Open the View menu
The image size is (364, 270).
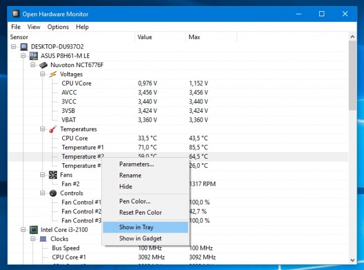click(34, 27)
